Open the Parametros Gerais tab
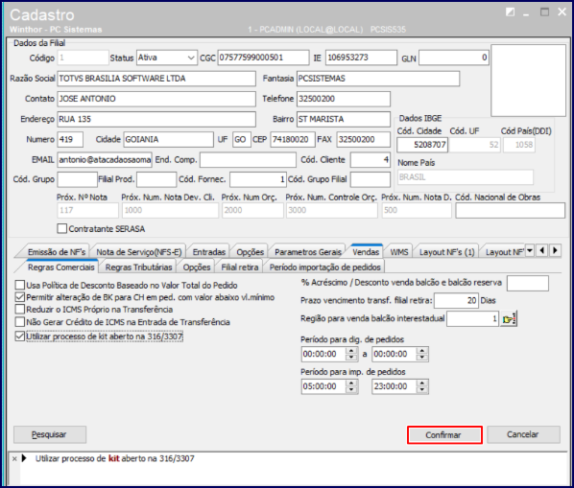 click(308, 252)
